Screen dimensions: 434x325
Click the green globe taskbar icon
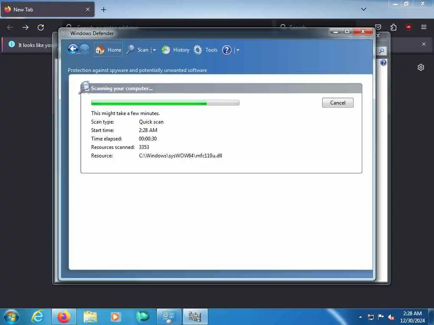[142, 317]
